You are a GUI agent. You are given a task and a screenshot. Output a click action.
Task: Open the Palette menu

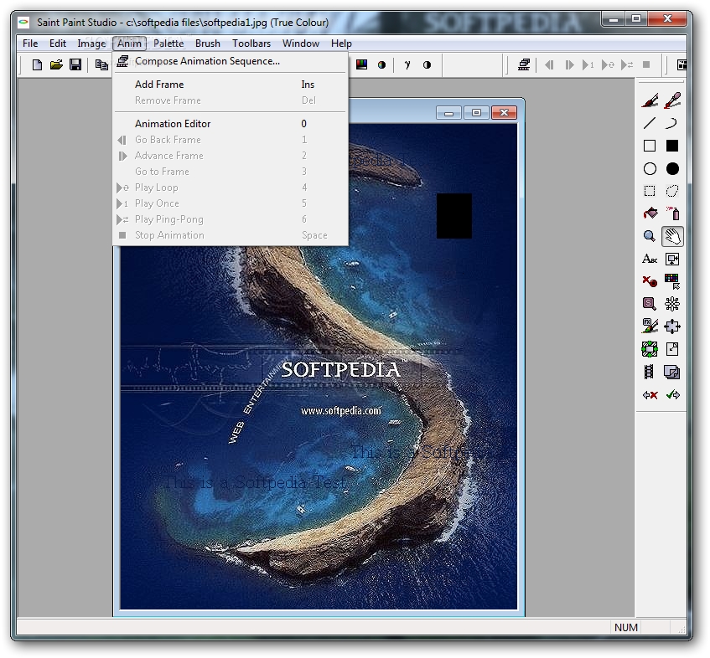(x=168, y=44)
